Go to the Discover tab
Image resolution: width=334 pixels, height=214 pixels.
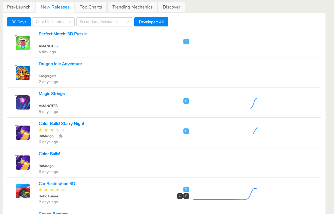tap(171, 7)
